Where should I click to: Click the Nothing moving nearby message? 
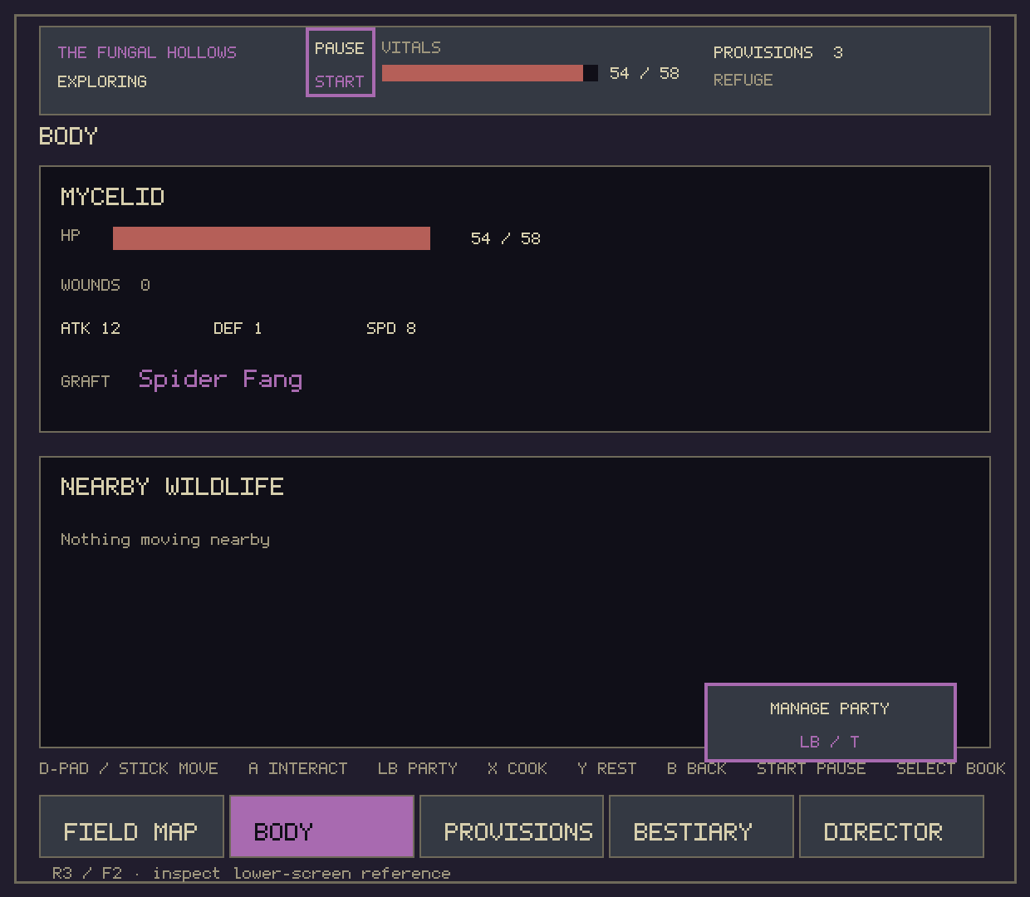165,540
